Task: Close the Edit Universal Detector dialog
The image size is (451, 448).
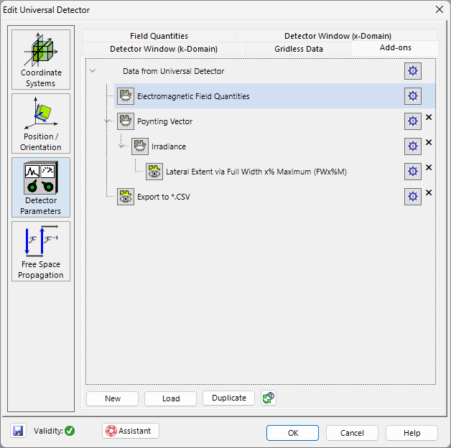Action: 440,9
